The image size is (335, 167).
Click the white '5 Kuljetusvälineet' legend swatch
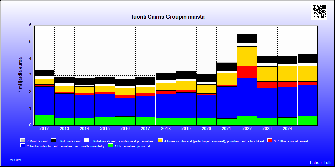tap(86, 141)
